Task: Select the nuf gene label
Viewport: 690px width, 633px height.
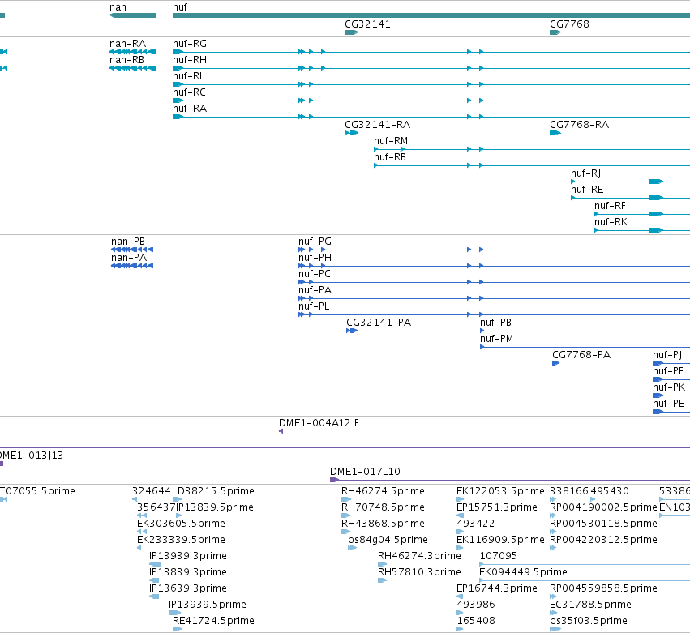Action: point(179,7)
